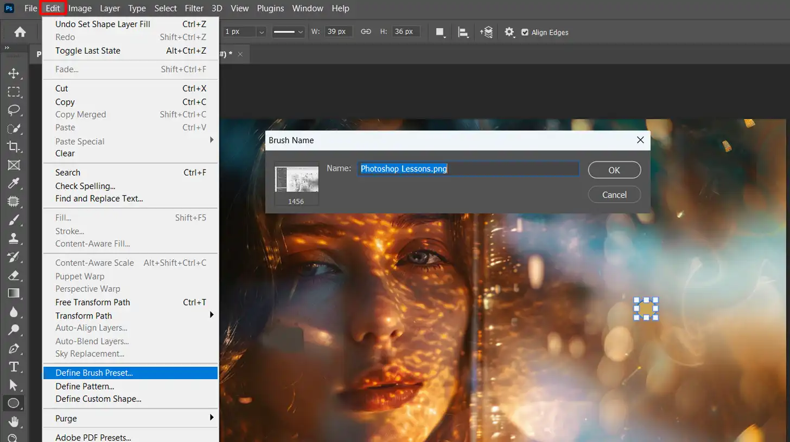Click the shape width field

pos(339,32)
